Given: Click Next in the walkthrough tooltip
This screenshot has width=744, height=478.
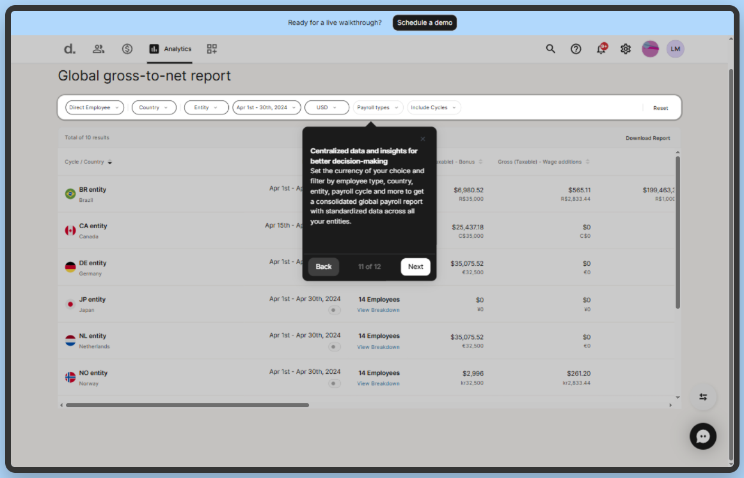Looking at the screenshot, I should coord(415,266).
